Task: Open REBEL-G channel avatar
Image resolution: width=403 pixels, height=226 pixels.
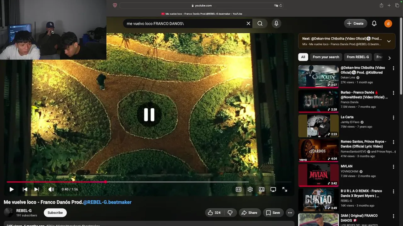Action: (9, 213)
